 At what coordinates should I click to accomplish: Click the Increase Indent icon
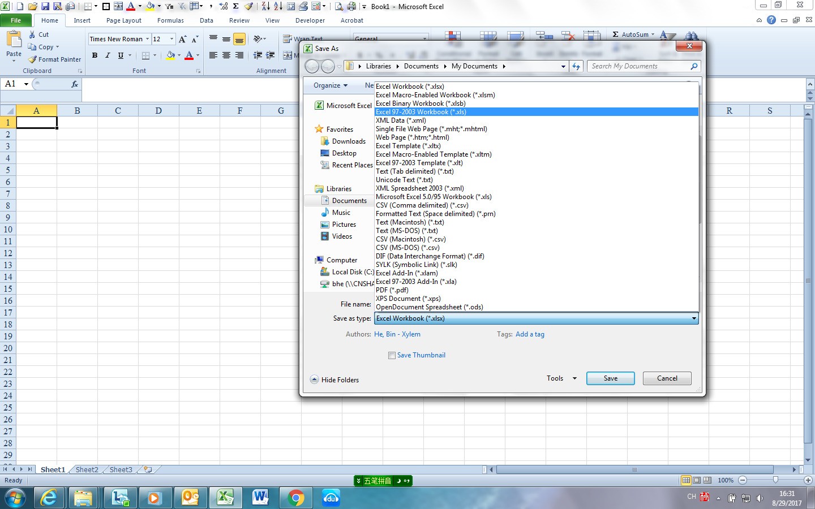271,55
